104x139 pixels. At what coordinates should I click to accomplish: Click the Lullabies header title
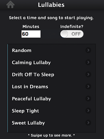[51, 5]
